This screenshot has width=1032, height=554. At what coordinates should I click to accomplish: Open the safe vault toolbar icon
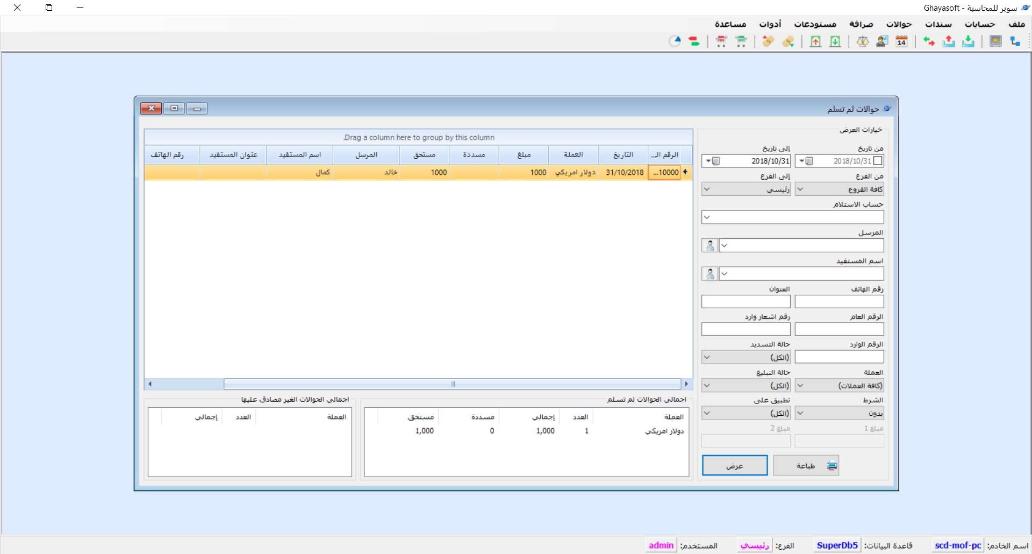(x=995, y=41)
